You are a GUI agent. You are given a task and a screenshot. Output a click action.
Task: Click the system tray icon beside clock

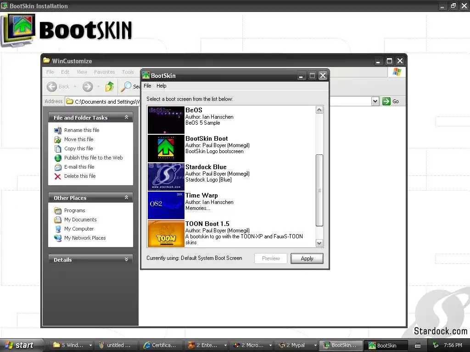(436, 345)
